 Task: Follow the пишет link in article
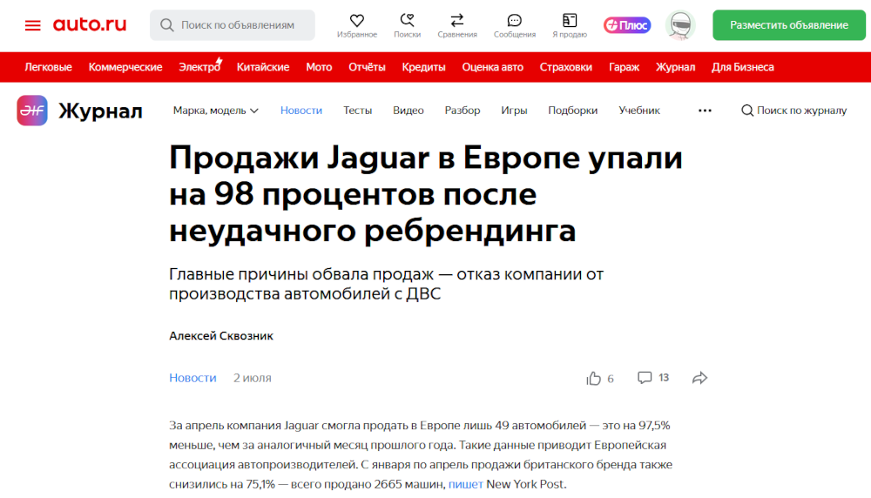click(465, 484)
